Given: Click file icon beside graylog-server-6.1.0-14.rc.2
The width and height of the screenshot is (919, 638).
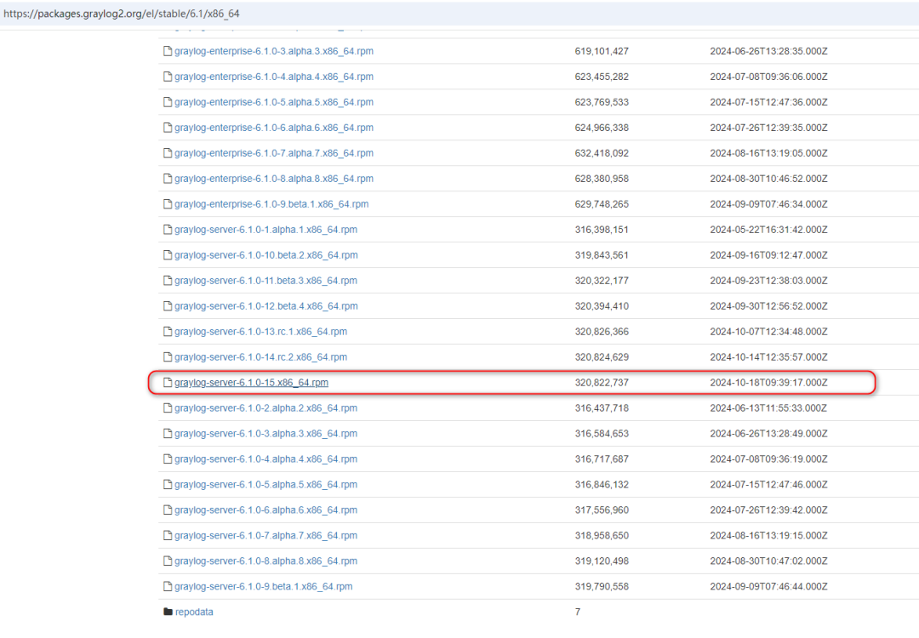Looking at the screenshot, I should coord(168,356).
